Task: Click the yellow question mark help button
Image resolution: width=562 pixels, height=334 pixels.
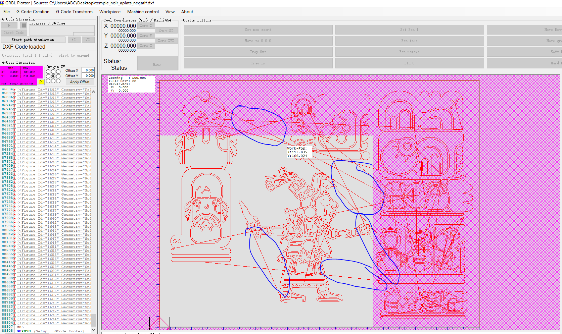Action: [x=41, y=82]
